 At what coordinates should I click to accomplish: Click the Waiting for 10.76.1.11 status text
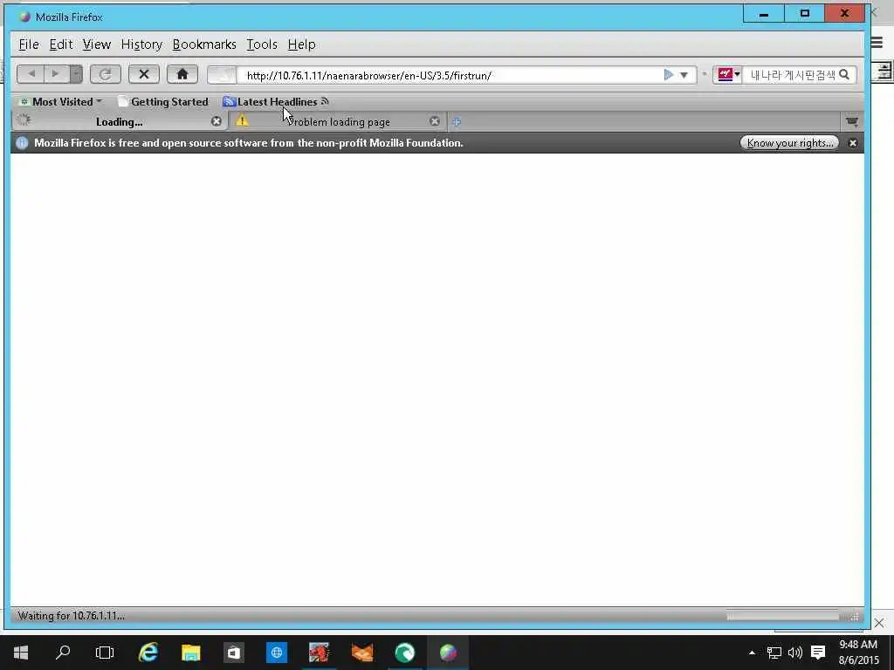coord(71,616)
